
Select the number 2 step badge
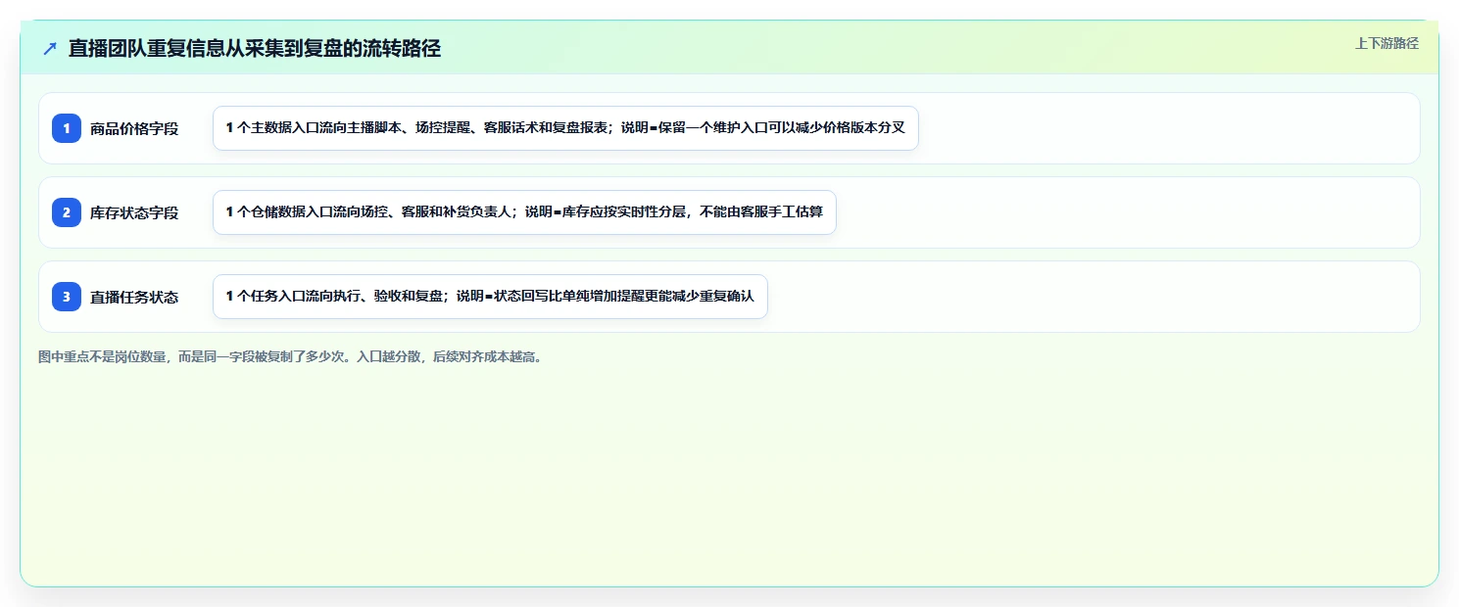(67, 212)
